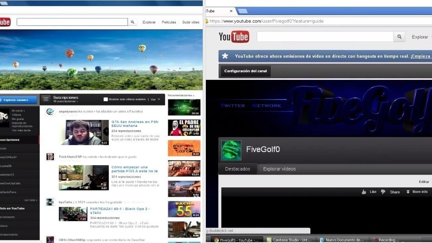The width and height of the screenshot is (432, 243).
Task: Open the Subir vídeo link
Action: (x=190, y=22)
